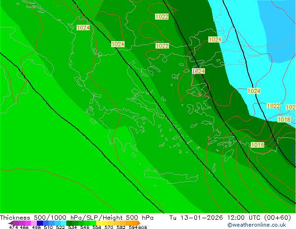Screen dimensions: 296x229
Task: Select the bright yellow legend swatch above 558
Action: click(99, 223)
